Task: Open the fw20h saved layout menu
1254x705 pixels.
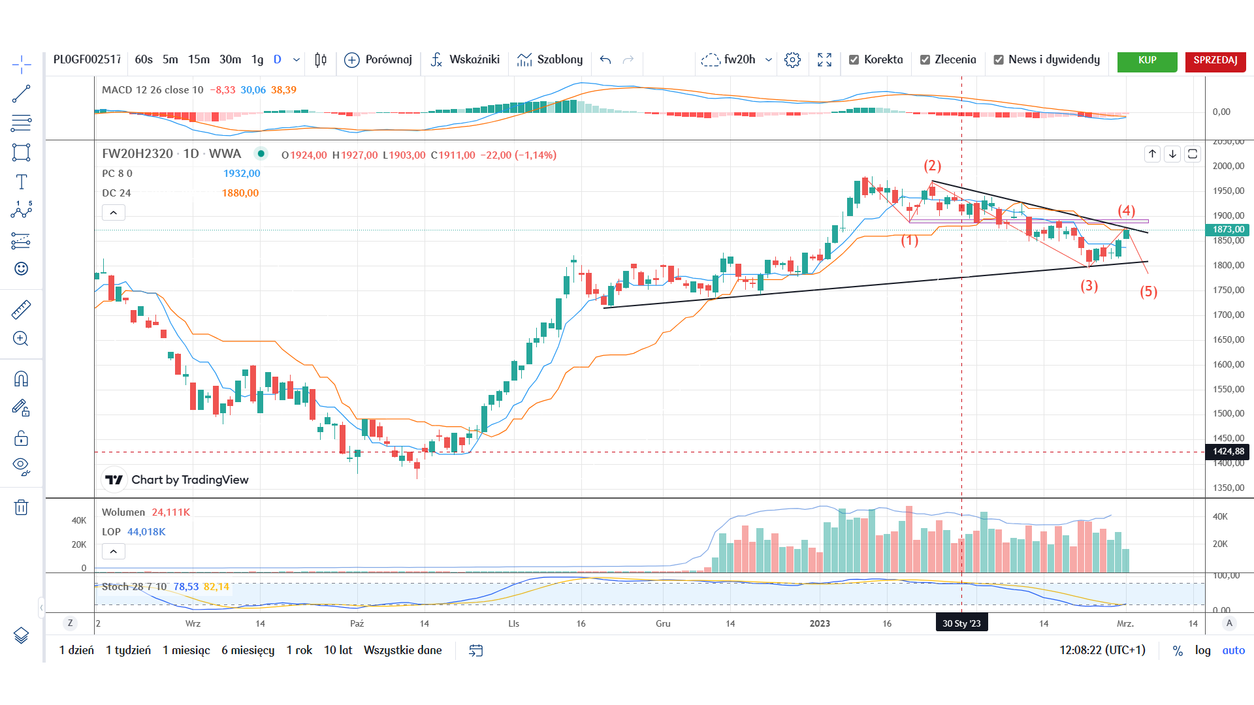Action: 728,60
